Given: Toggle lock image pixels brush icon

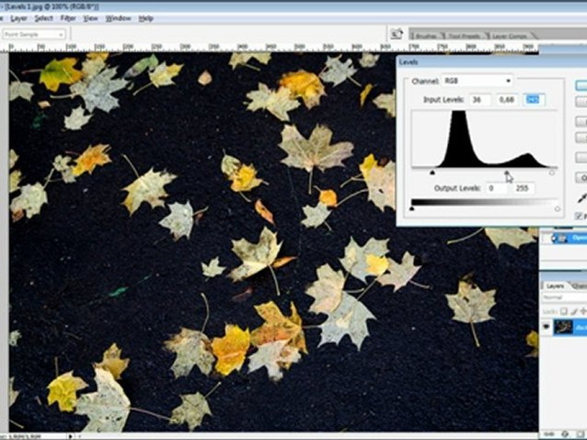Looking at the screenshot, I should [x=574, y=311].
